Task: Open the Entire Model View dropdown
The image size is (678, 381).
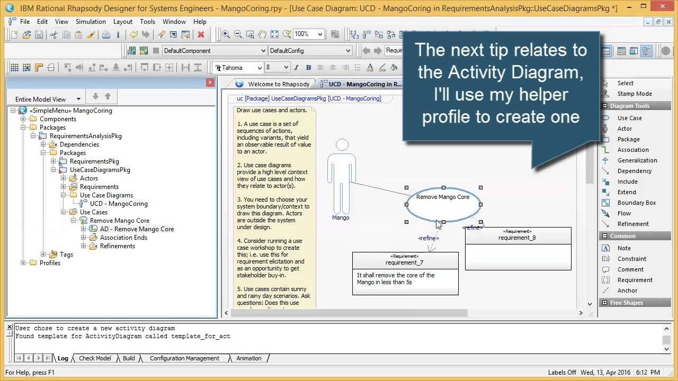Action: point(78,99)
